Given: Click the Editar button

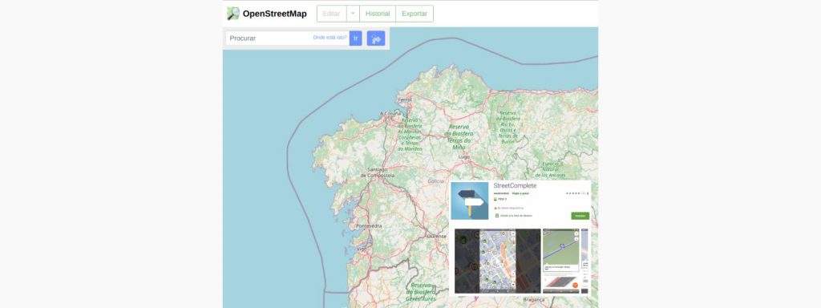Looking at the screenshot, I should [x=331, y=14].
